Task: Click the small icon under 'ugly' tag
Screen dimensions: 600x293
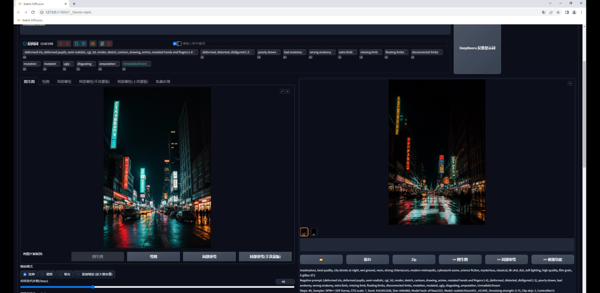Action: (64, 69)
